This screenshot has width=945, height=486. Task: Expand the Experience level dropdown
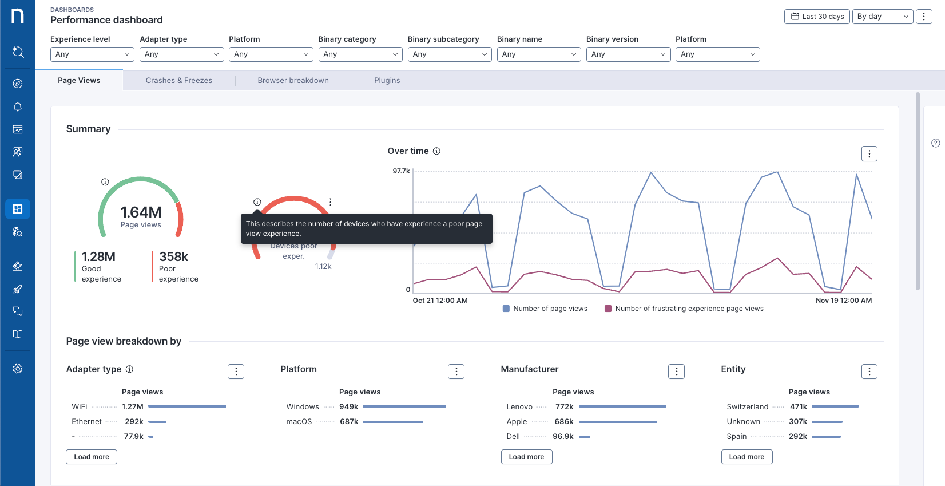92,54
